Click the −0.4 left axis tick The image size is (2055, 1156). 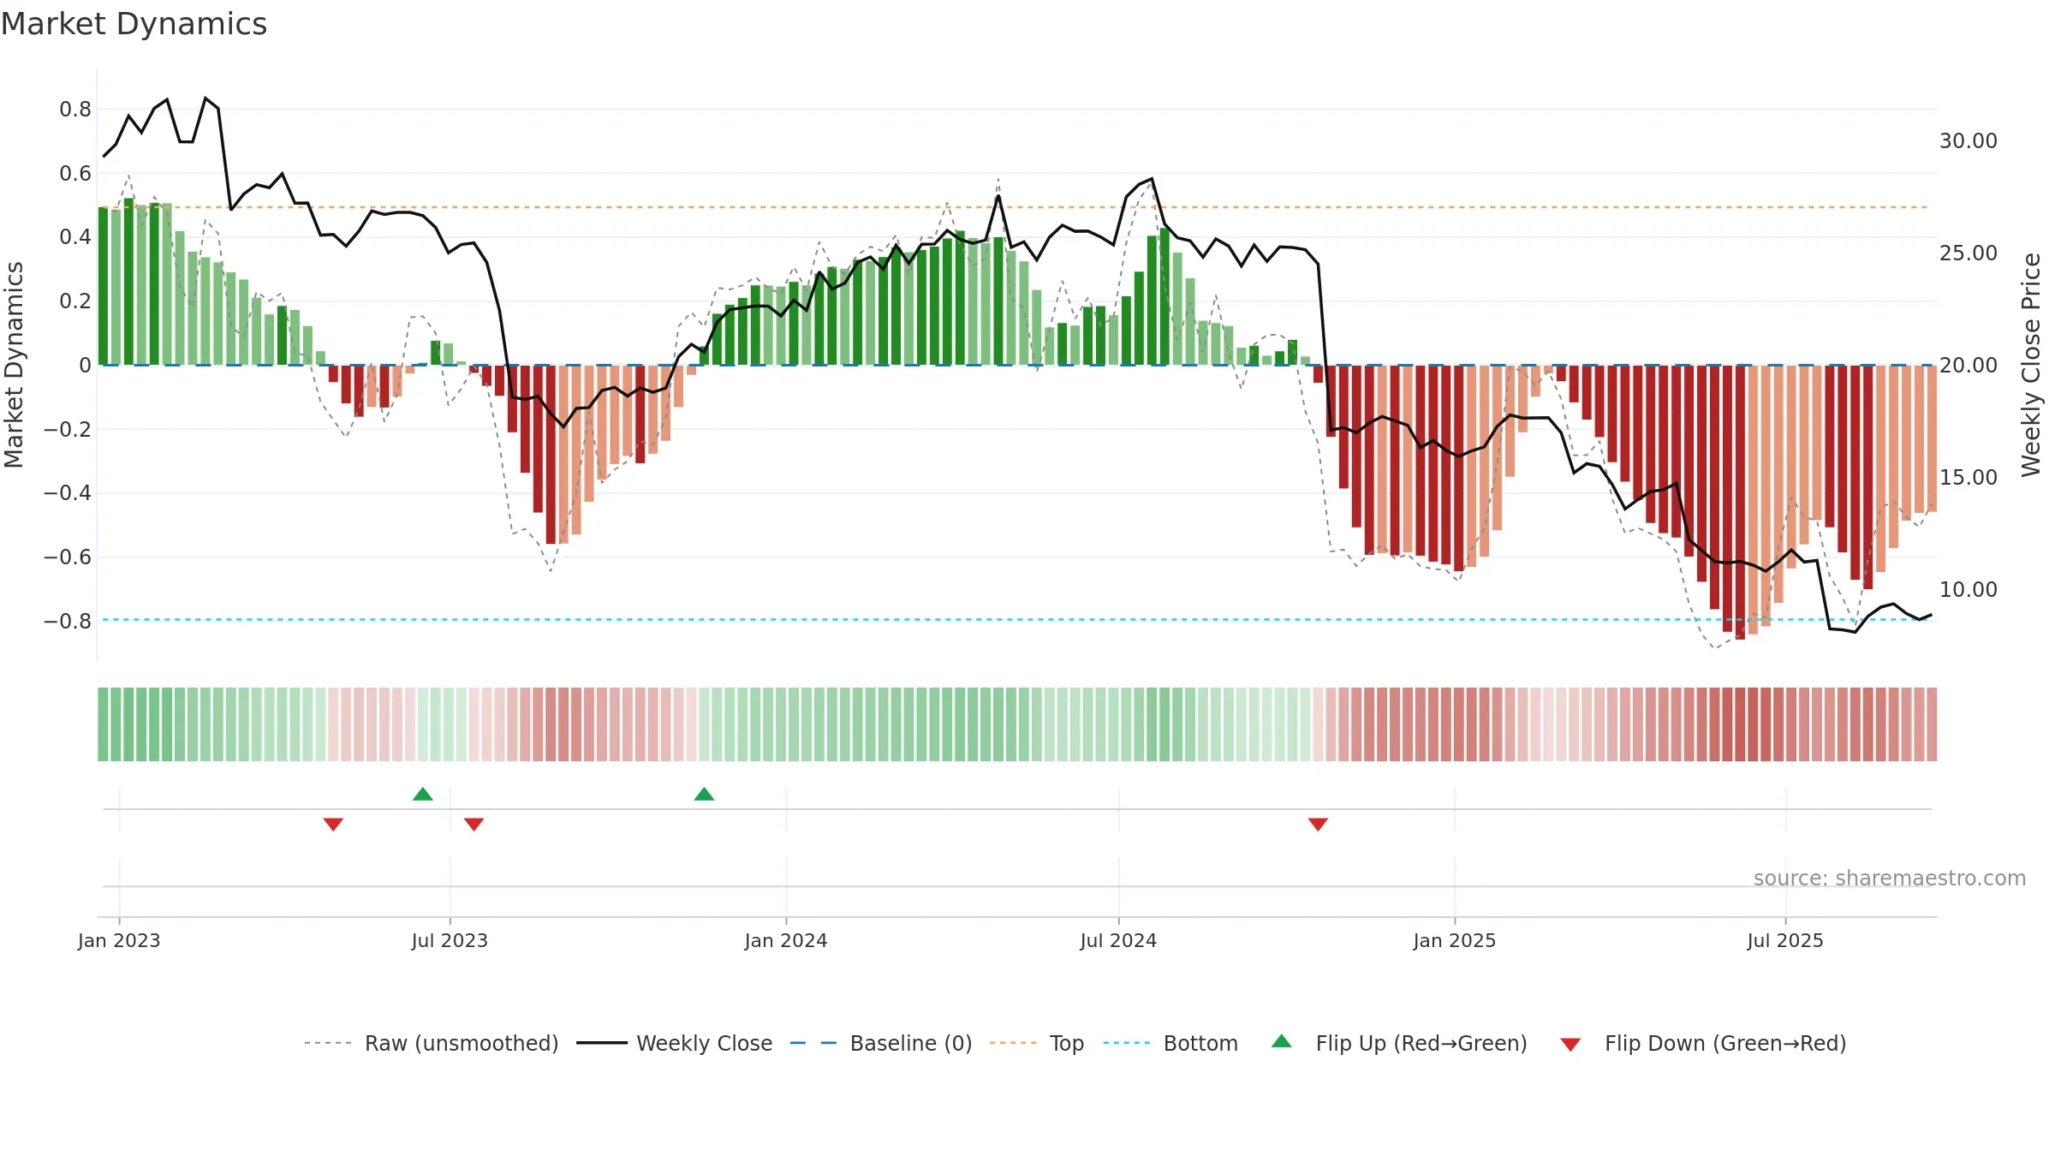coord(68,493)
